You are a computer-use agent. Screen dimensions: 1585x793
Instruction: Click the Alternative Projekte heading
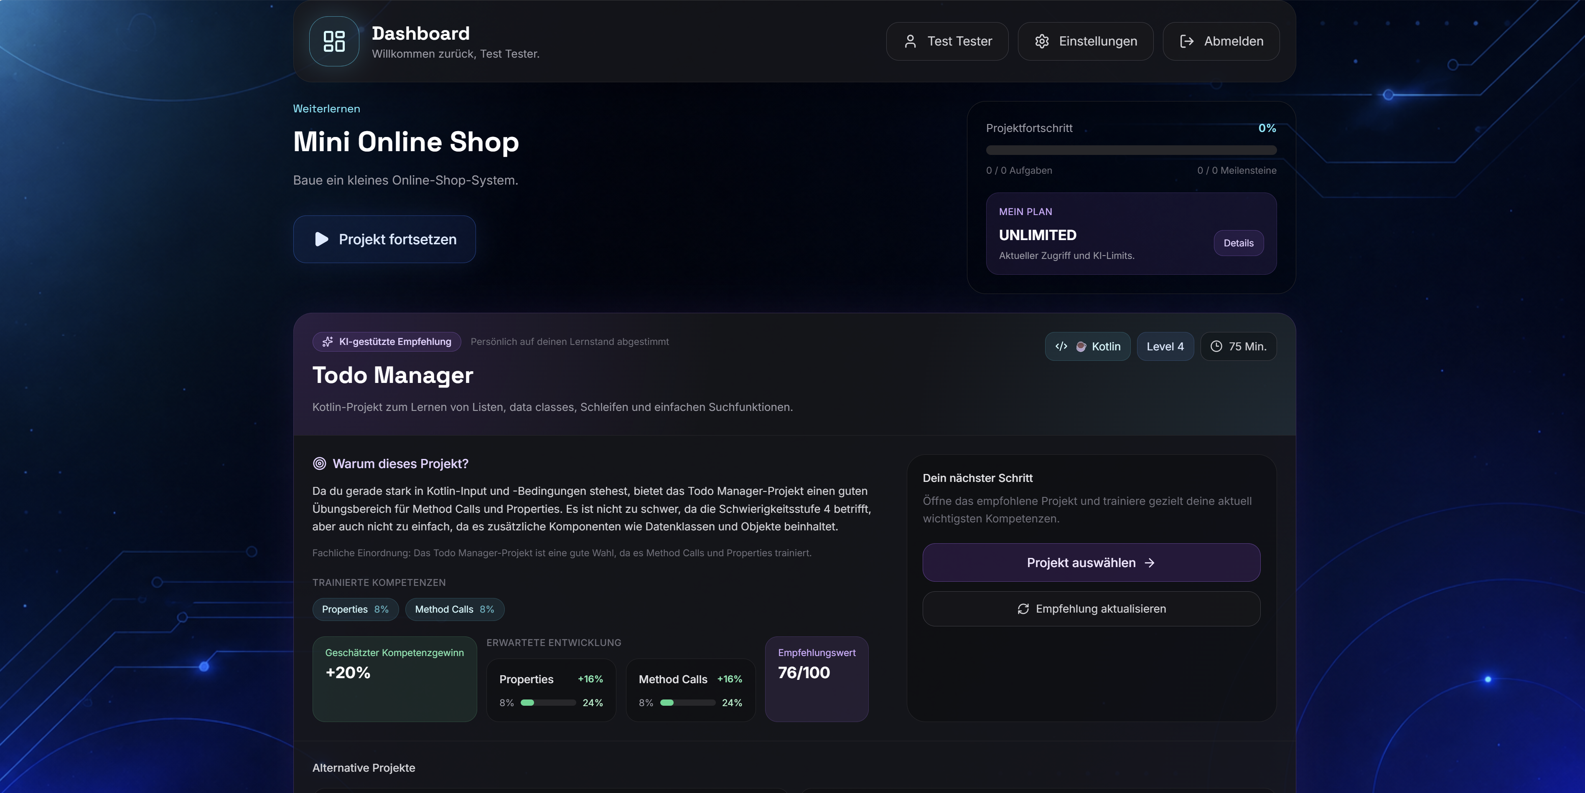click(364, 768)
